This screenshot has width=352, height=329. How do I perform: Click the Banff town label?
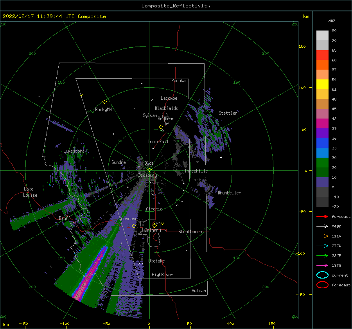65,218
